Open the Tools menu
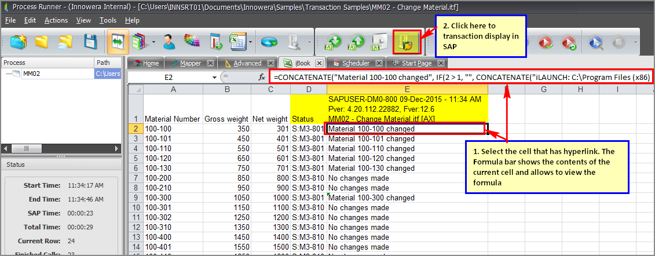Viewport: 655px width, 256px height. click(x=108, y=20)
